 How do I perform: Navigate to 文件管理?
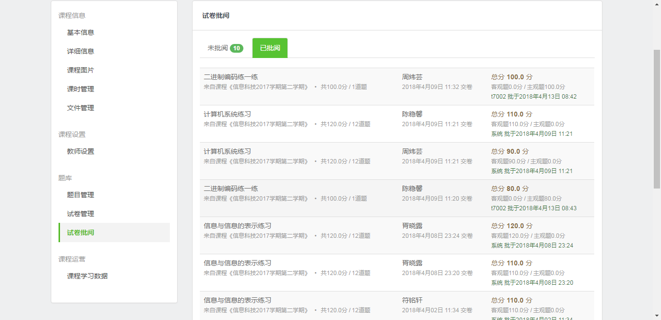click(x=80, y=108)
